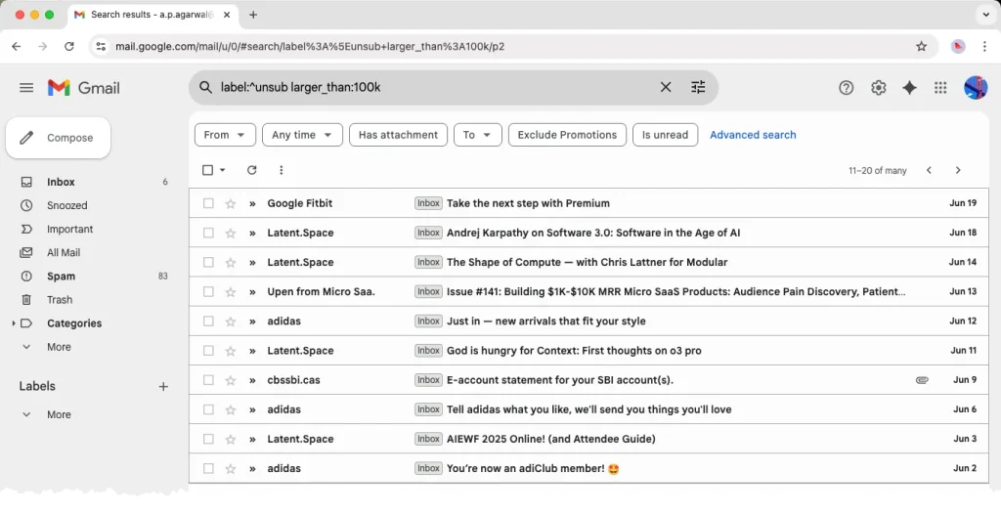
Task: Go to newer results arrow
Action: [x=929, y=170]
